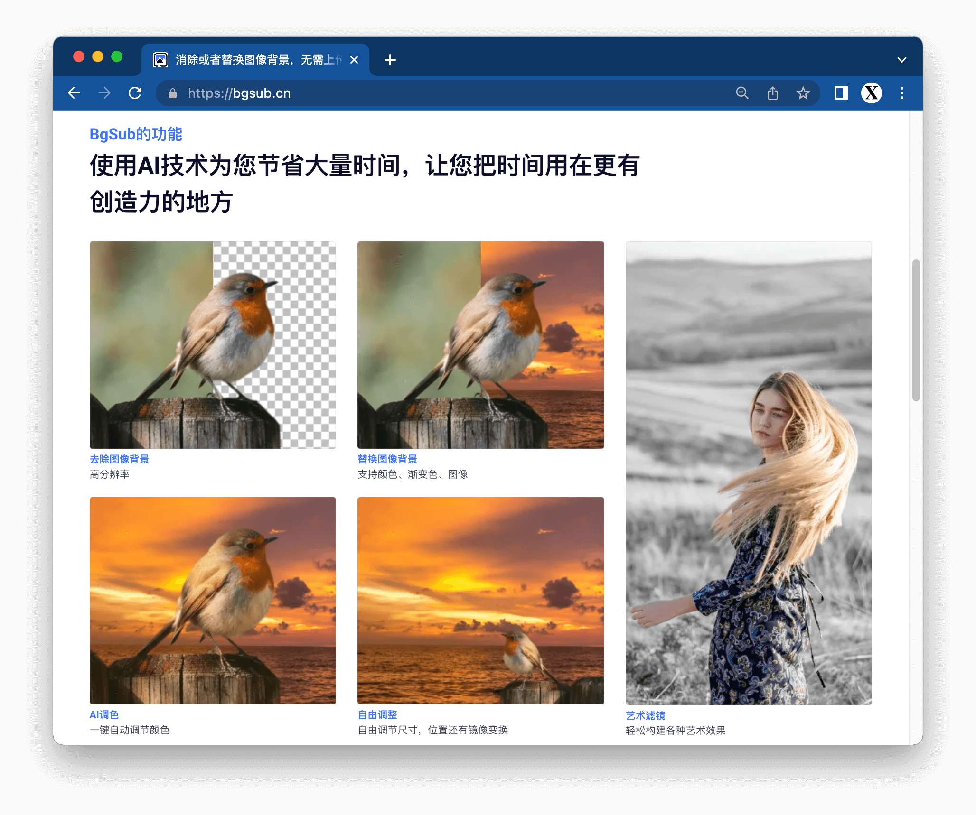Screen dimensions: 976x815
Task: Click the browser back arrow
Action: click(74, 93)
